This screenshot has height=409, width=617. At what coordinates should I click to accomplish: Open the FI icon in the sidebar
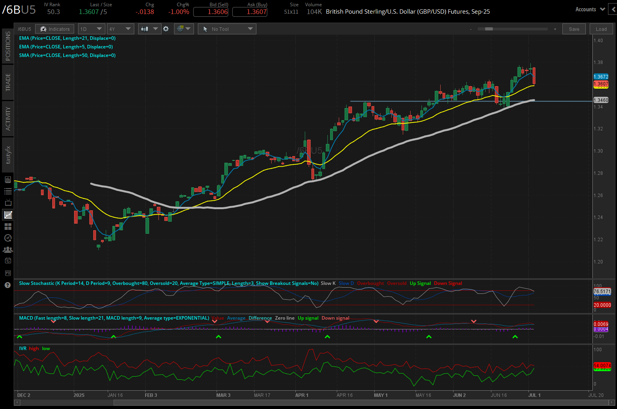[8, 273]
